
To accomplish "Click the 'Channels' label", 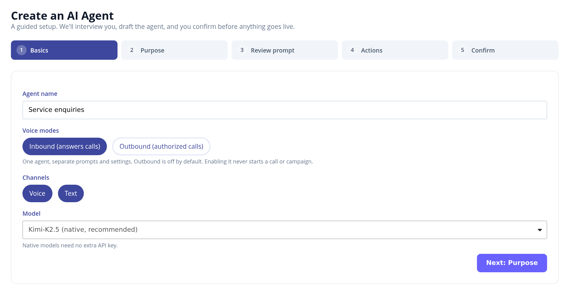I will [36, 178].
